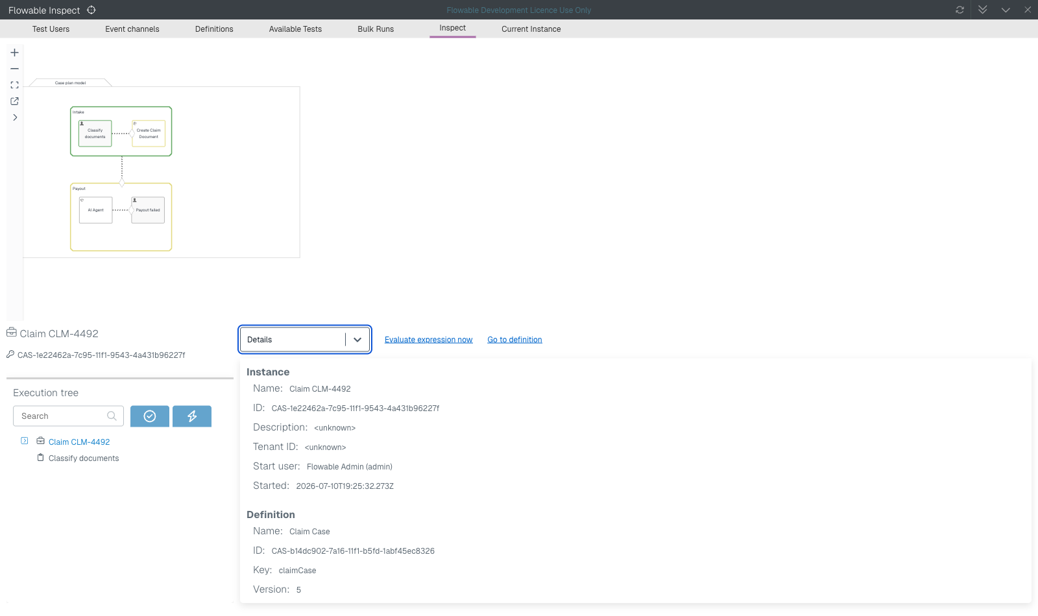Expand the diagram side toolbar chevron
Image resolution: width=1038 pixels, height=616 pixels.
[14, 117]
